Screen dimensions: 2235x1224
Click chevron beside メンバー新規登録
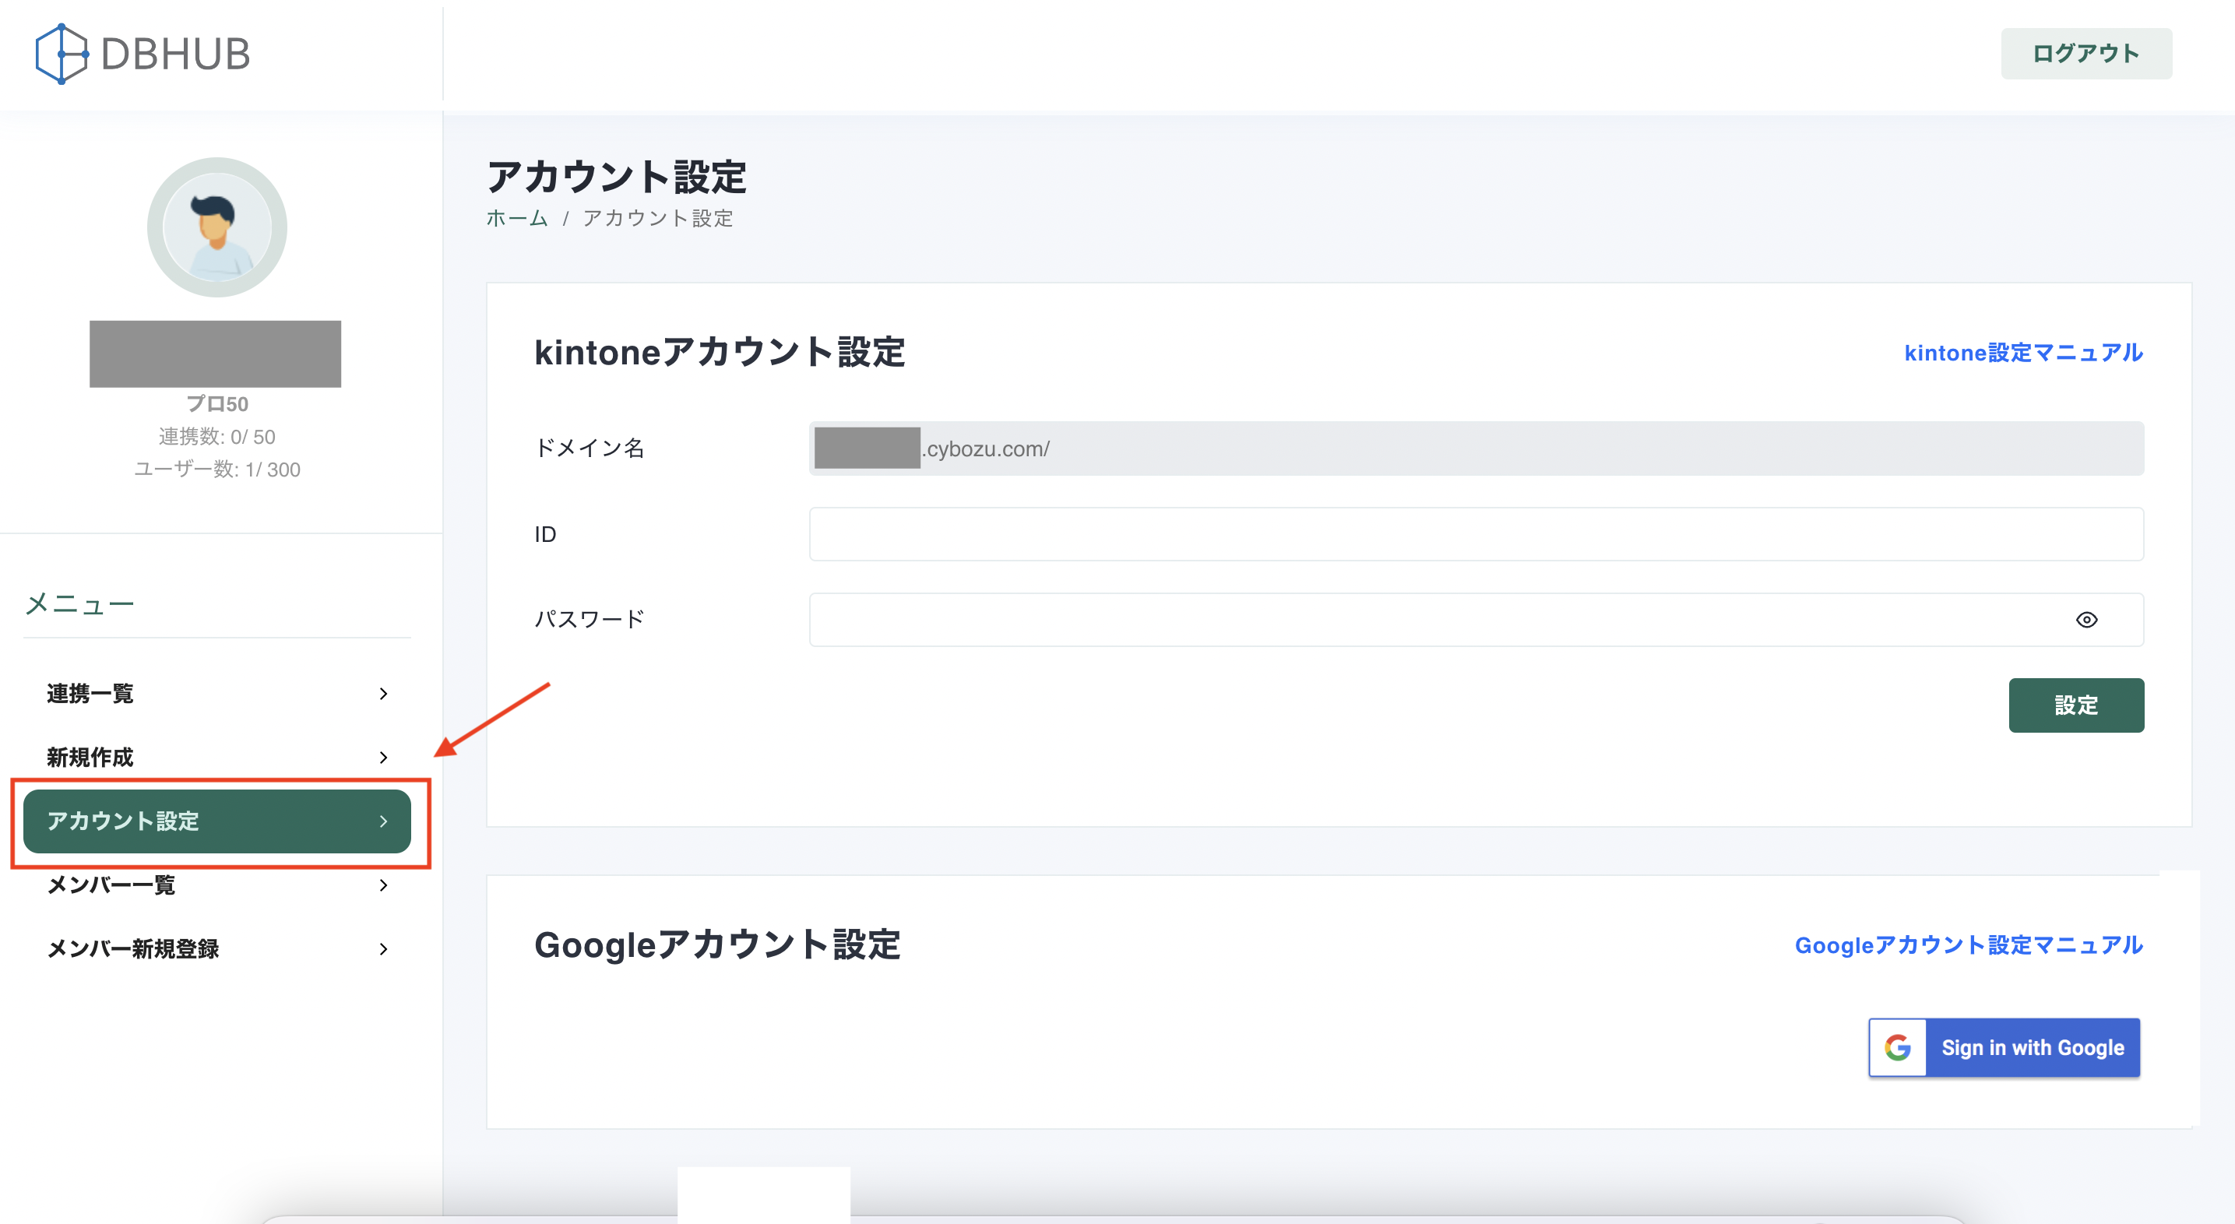click(383, 949)
